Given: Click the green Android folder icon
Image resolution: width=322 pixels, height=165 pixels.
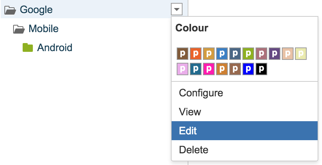Looking at the screenshot, I should tap(28, 47).
